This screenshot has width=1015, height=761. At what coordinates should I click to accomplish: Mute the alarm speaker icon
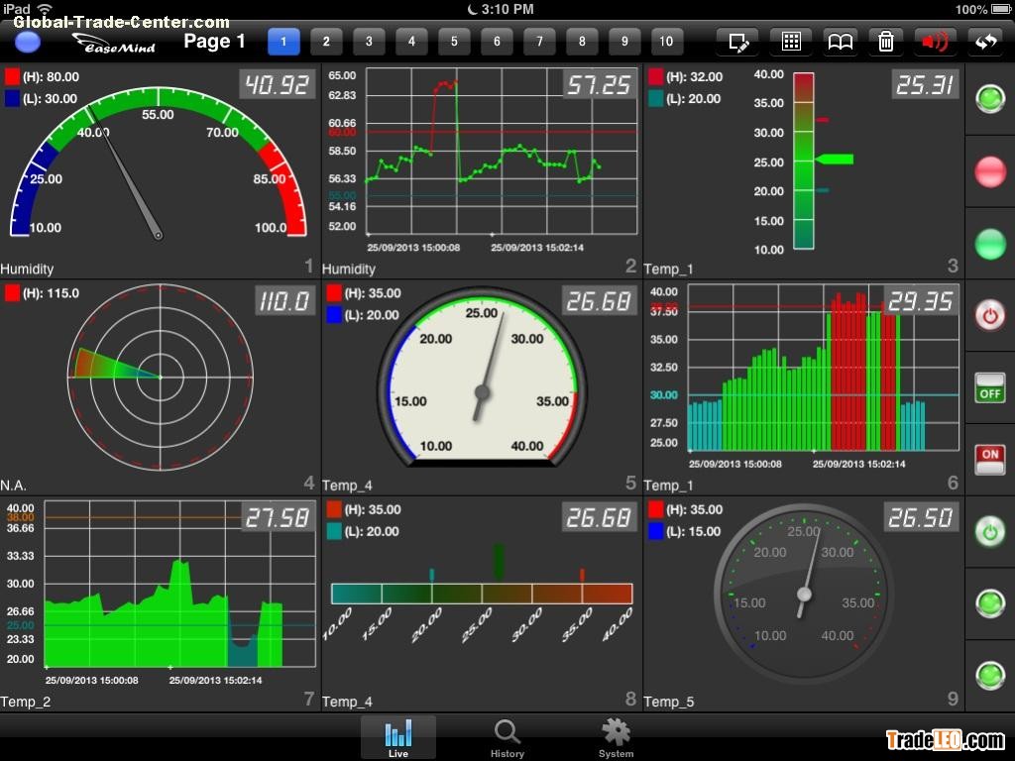point(935,42)
